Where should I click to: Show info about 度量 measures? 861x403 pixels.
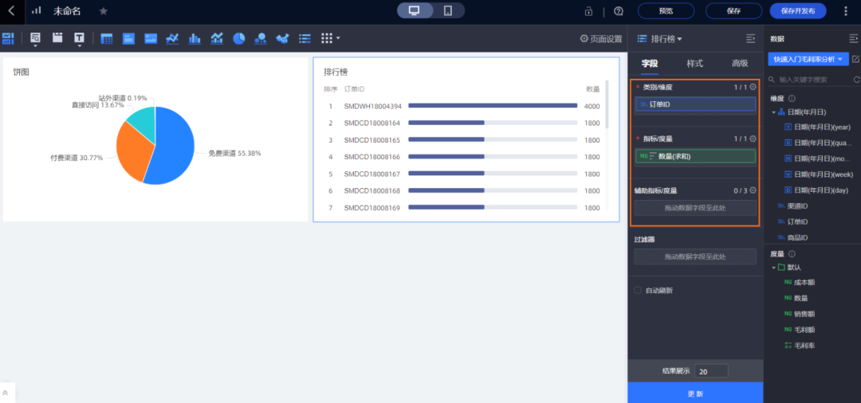[792, 254]
